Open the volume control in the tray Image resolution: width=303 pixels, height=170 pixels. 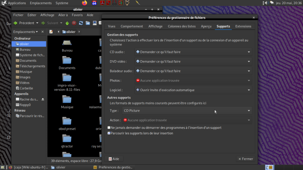pyautogui.click(x=266, y=3)
